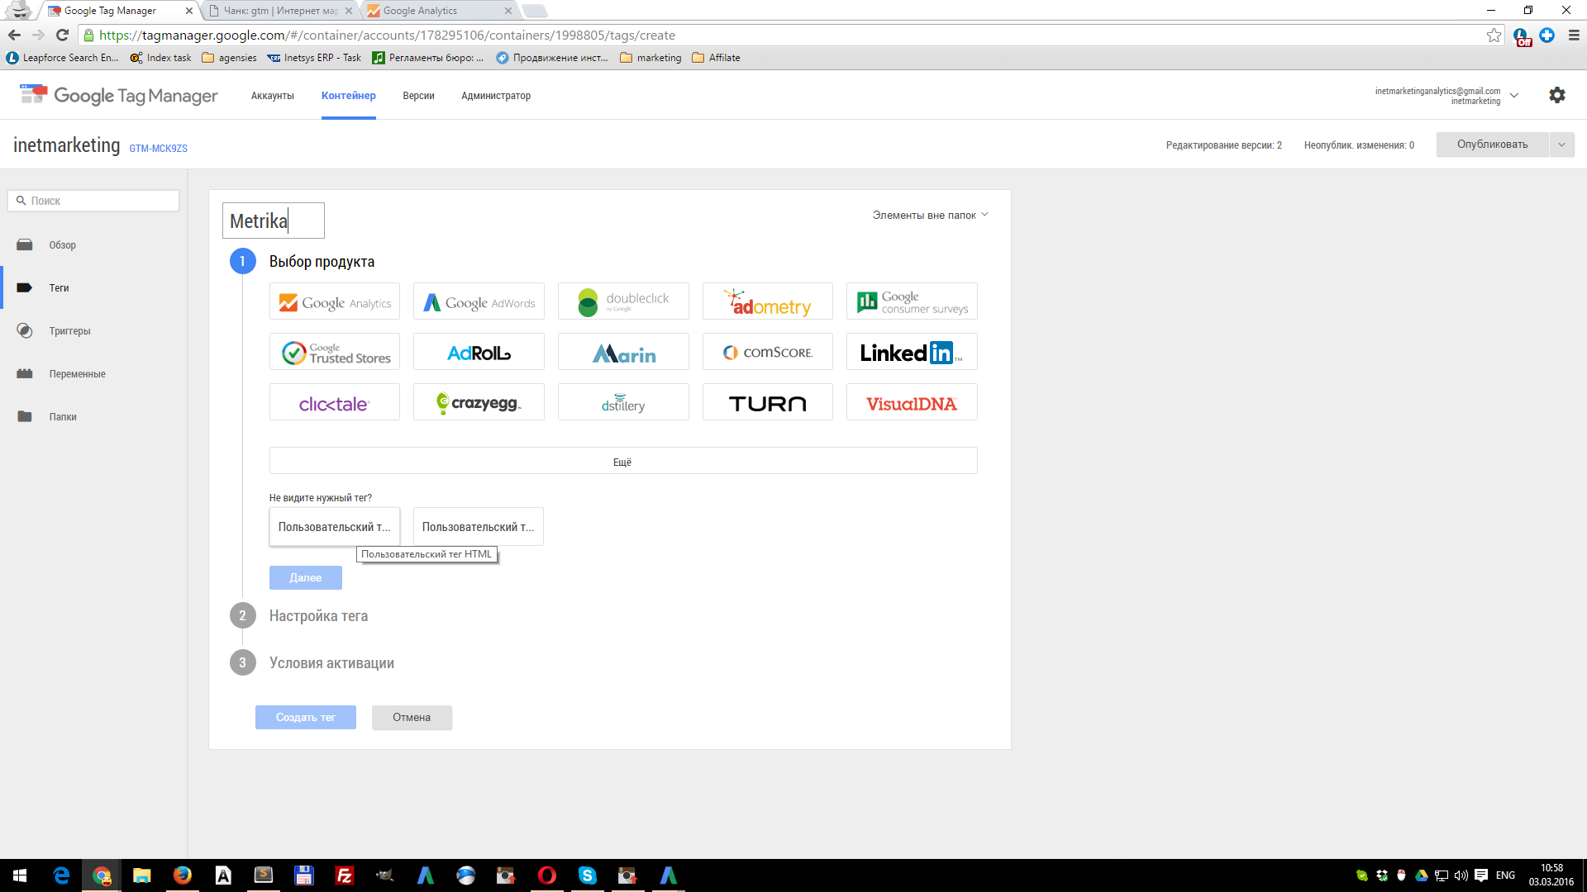Expand step 3 Условия активации
The image size is (1587, 892).
point(331,662)
